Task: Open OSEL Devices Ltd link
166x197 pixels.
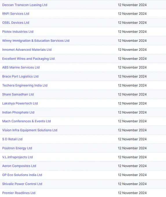Action: pyautogui.click(x=16, y=23)
